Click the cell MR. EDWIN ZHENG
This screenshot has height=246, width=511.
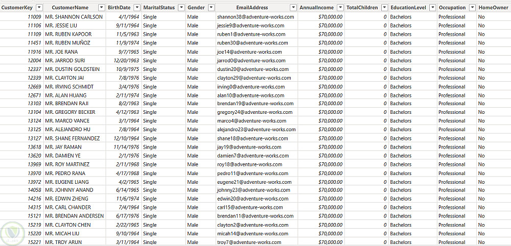(x=75, y=199)
